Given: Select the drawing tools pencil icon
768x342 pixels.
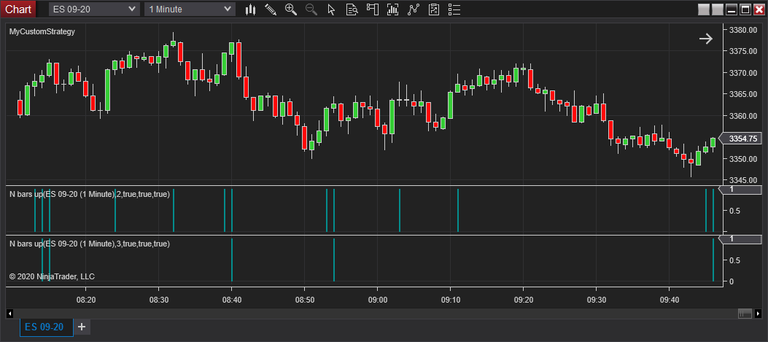Looking at the screenshot, I should point(271,9).
